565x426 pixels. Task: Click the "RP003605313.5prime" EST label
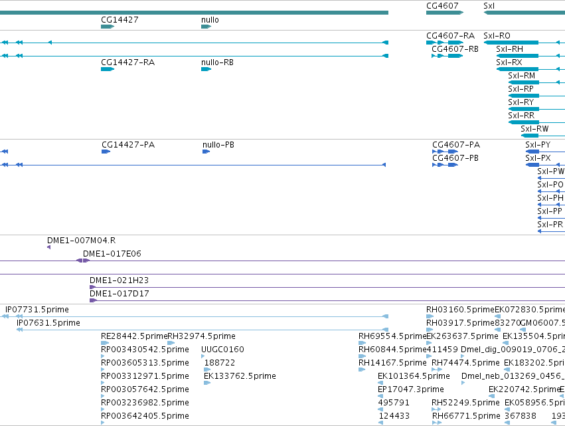(145, 364)
